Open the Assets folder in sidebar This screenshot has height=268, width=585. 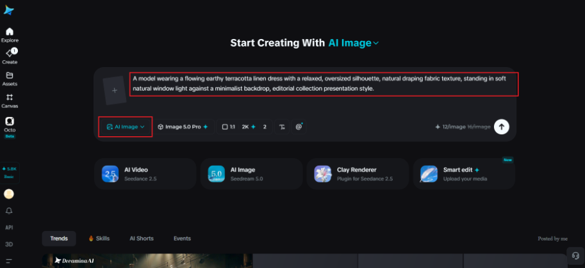(10, 79)
